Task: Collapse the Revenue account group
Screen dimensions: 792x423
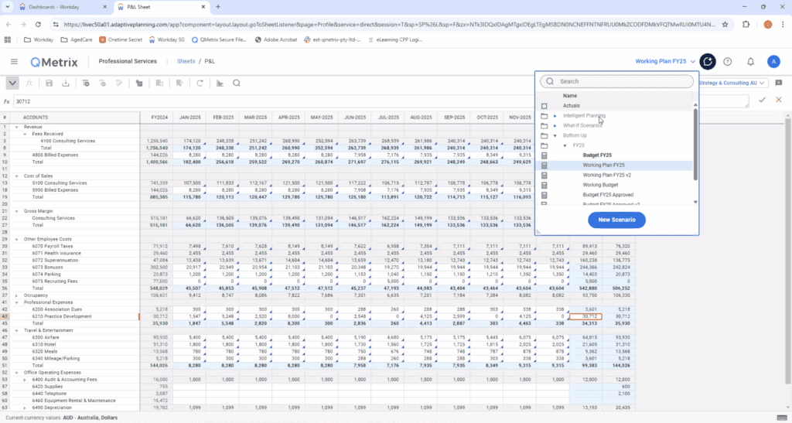Action: click(16, 127)
